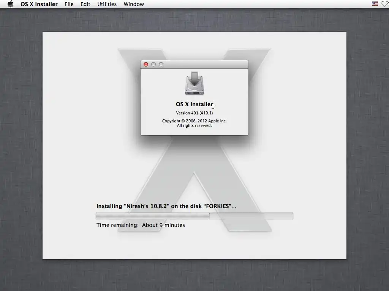Screen dimensions: 389x291
Task: Click the "OS X Installer" title text
Action: (x=194, y=104)
